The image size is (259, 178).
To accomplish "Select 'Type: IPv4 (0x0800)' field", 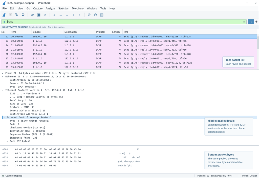I will pos(23,87).
